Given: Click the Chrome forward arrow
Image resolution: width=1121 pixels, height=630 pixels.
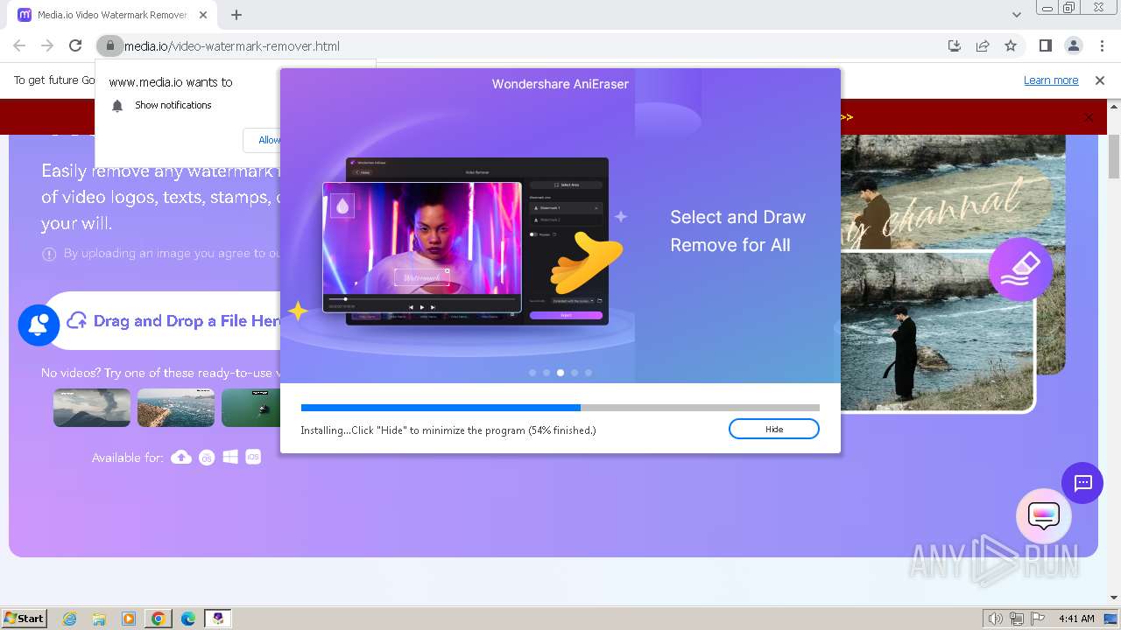Looking at the screenshot, I should 47,45.
